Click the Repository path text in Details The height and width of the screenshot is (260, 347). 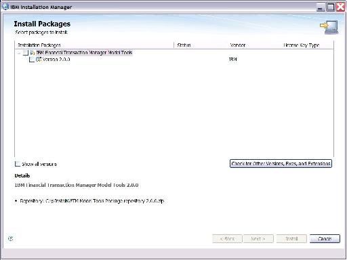(x=92, y=201)
